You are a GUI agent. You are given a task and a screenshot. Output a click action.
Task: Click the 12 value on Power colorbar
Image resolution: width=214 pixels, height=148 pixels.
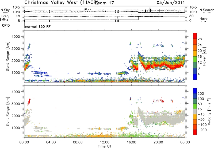(200, 63)
